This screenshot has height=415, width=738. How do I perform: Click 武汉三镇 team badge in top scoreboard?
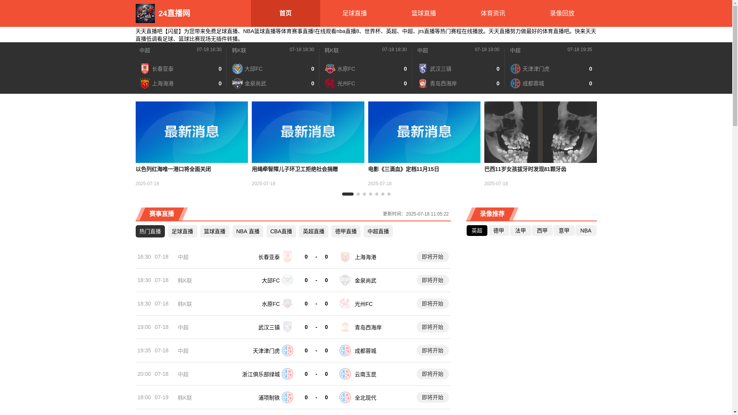pyautogui.click(x=423, y=69)
